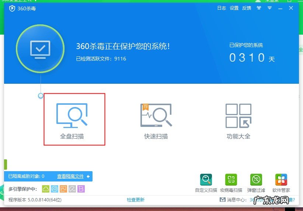Open the 消息中心 envelope icon
The height and width of the screenshot is (211, 303).
click(x=223, y=200)
